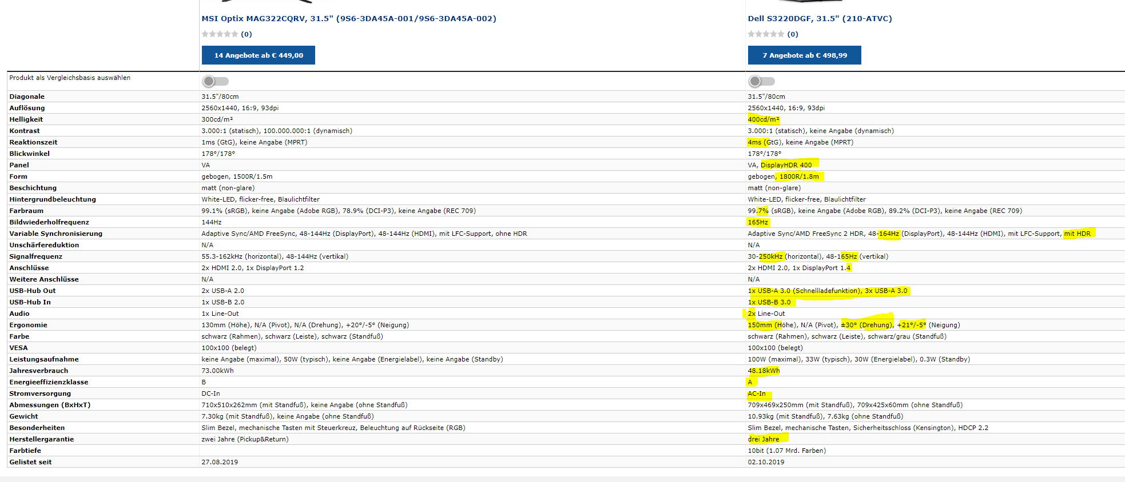Select MSI curvature gebogen, 1500R/1.5m

pyautogui.click(x=237, y=176)
